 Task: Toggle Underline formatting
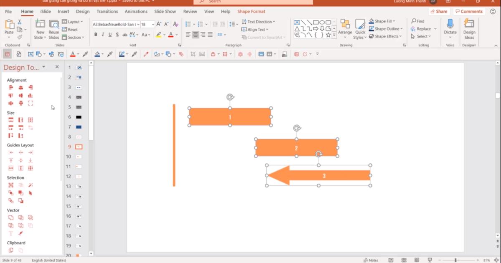(x=110, y=35)
